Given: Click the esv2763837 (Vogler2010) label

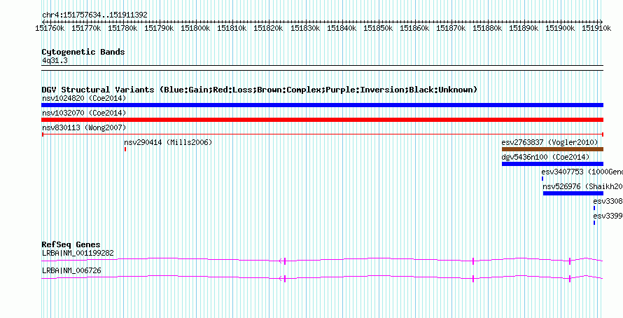Looking at the screenshot, I should [549, 142].
